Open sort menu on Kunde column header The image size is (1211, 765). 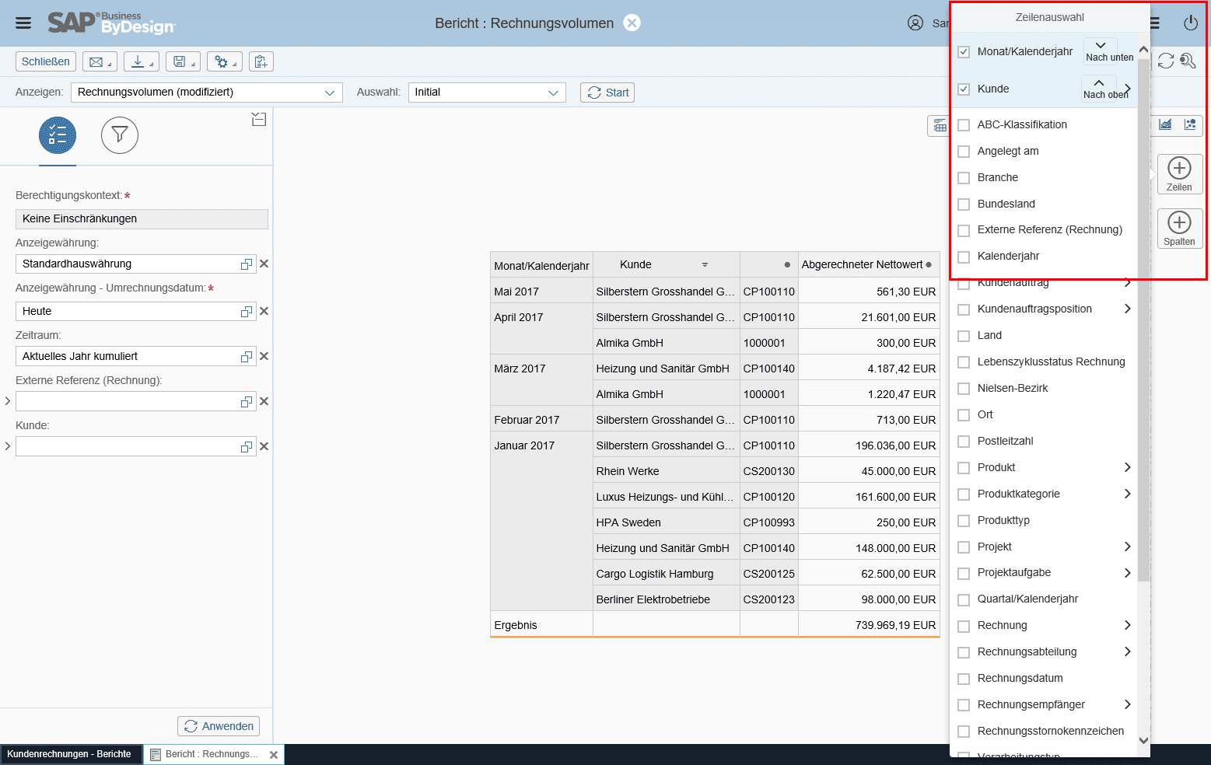(x=705, y=265)
